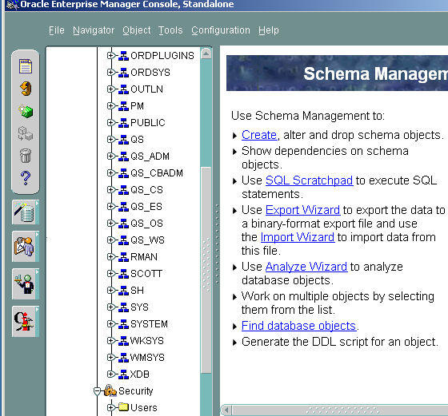Image resolution: width=448 pixels, height=416 pixels.
Task: Expand the Users folder node
Action: pos(110,408)
